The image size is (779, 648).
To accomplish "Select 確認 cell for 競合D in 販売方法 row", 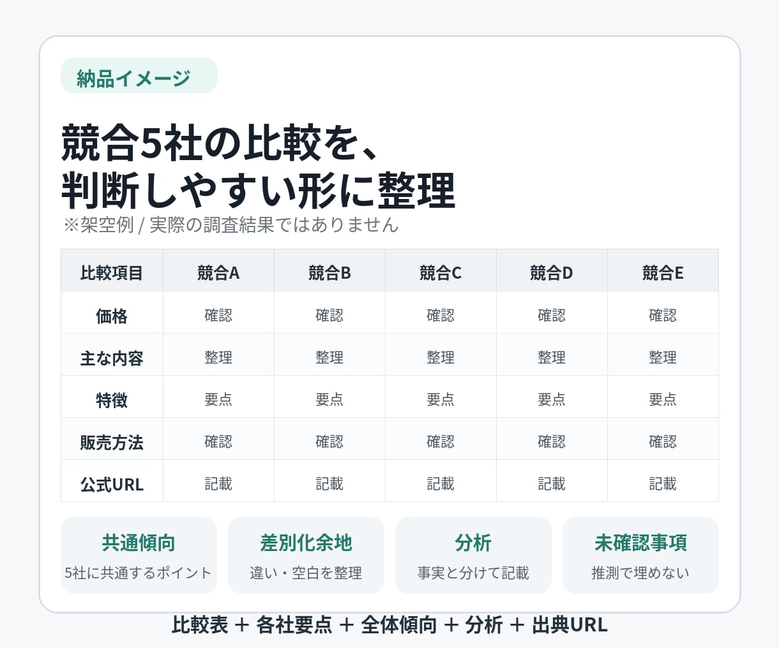I will (x=552, y=439).
